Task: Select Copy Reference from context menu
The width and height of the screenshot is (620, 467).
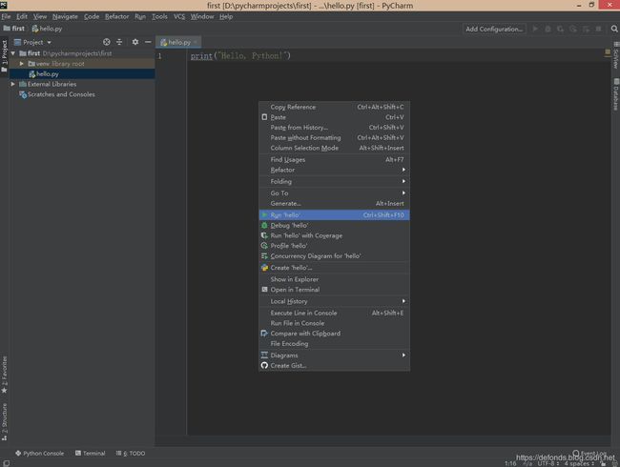Action: coord(334,107)
